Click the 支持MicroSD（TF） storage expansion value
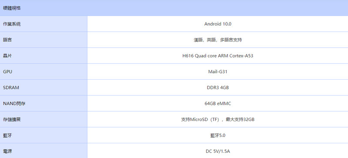Image resolution: width=348 pixels, height=158 pixels. pyautogui.click(x=218, y=119)
